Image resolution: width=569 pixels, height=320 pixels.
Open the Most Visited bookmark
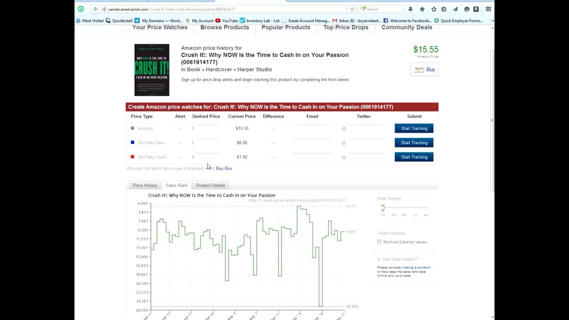(x=89, y=20)
